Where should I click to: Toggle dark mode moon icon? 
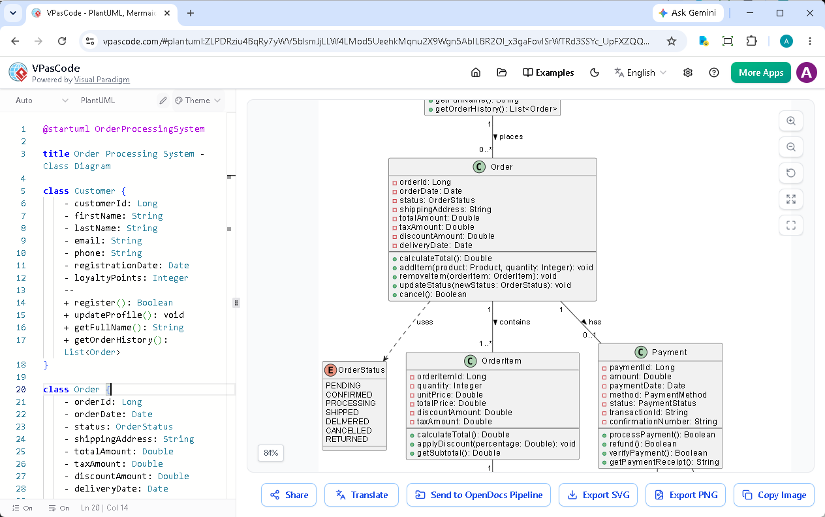coord(595,72)
